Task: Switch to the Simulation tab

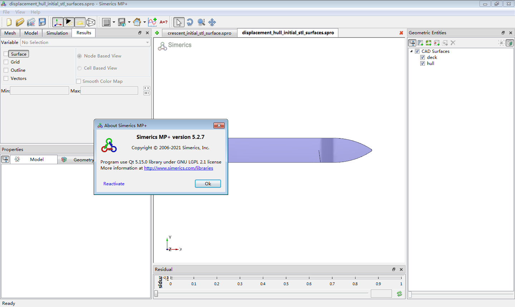Action: click(x=57, y=33)
